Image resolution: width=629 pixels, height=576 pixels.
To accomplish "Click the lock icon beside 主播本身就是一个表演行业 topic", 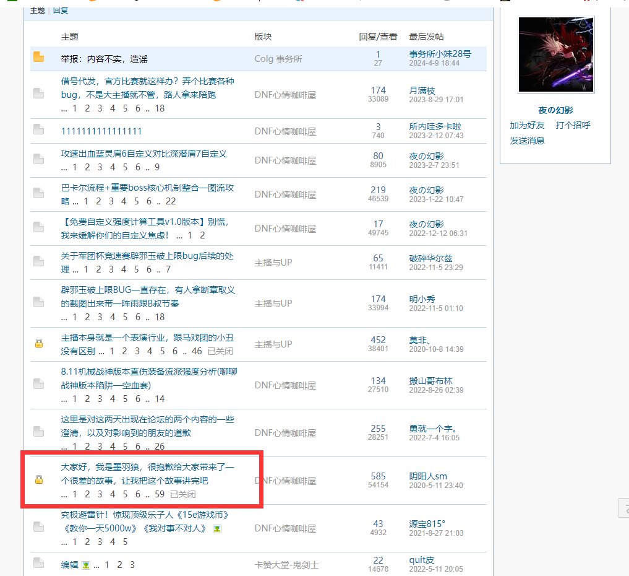I will [39, 343].
